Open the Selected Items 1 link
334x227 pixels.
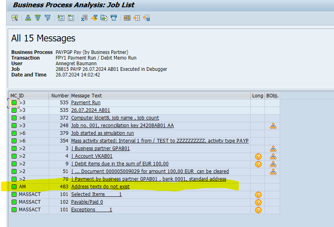pos(96,194)
